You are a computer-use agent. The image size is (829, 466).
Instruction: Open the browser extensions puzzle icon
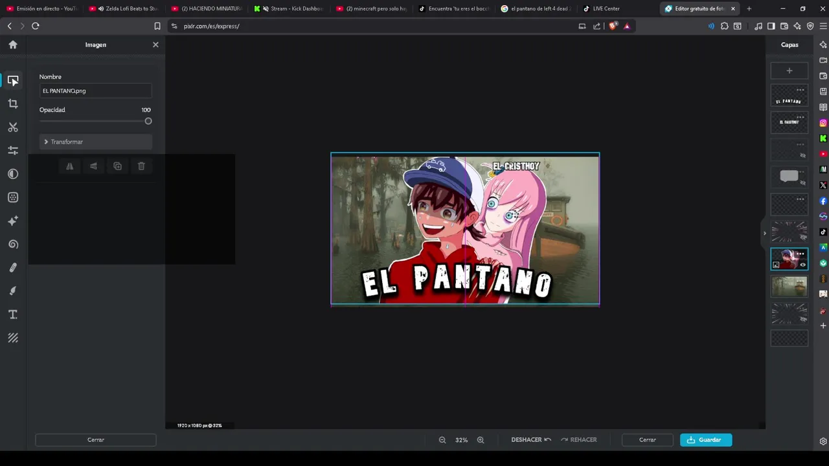[725, 26]
